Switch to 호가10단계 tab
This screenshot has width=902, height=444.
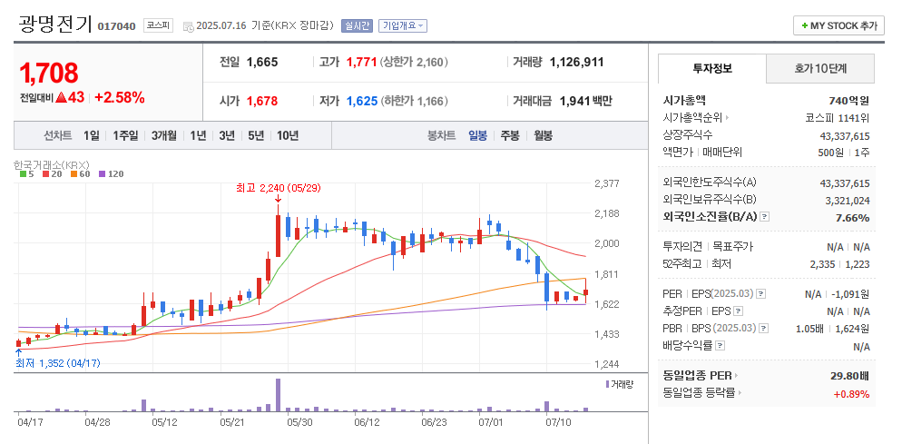pyautogui.click(x=820, y=68)
